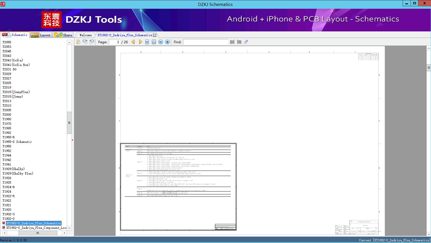Collapse the side panel with red arrow
The width and height of the screenshot is (431, 243).
pos(73,140)
